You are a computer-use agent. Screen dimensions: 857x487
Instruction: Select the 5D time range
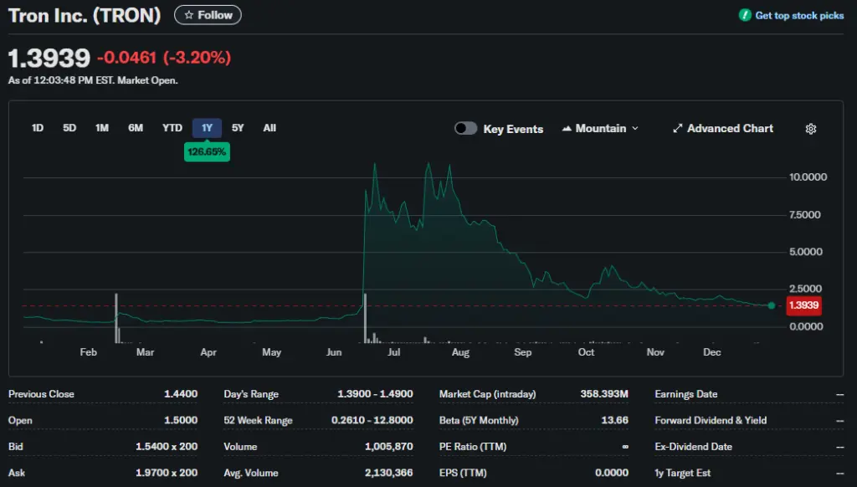(x=69, y=128)
